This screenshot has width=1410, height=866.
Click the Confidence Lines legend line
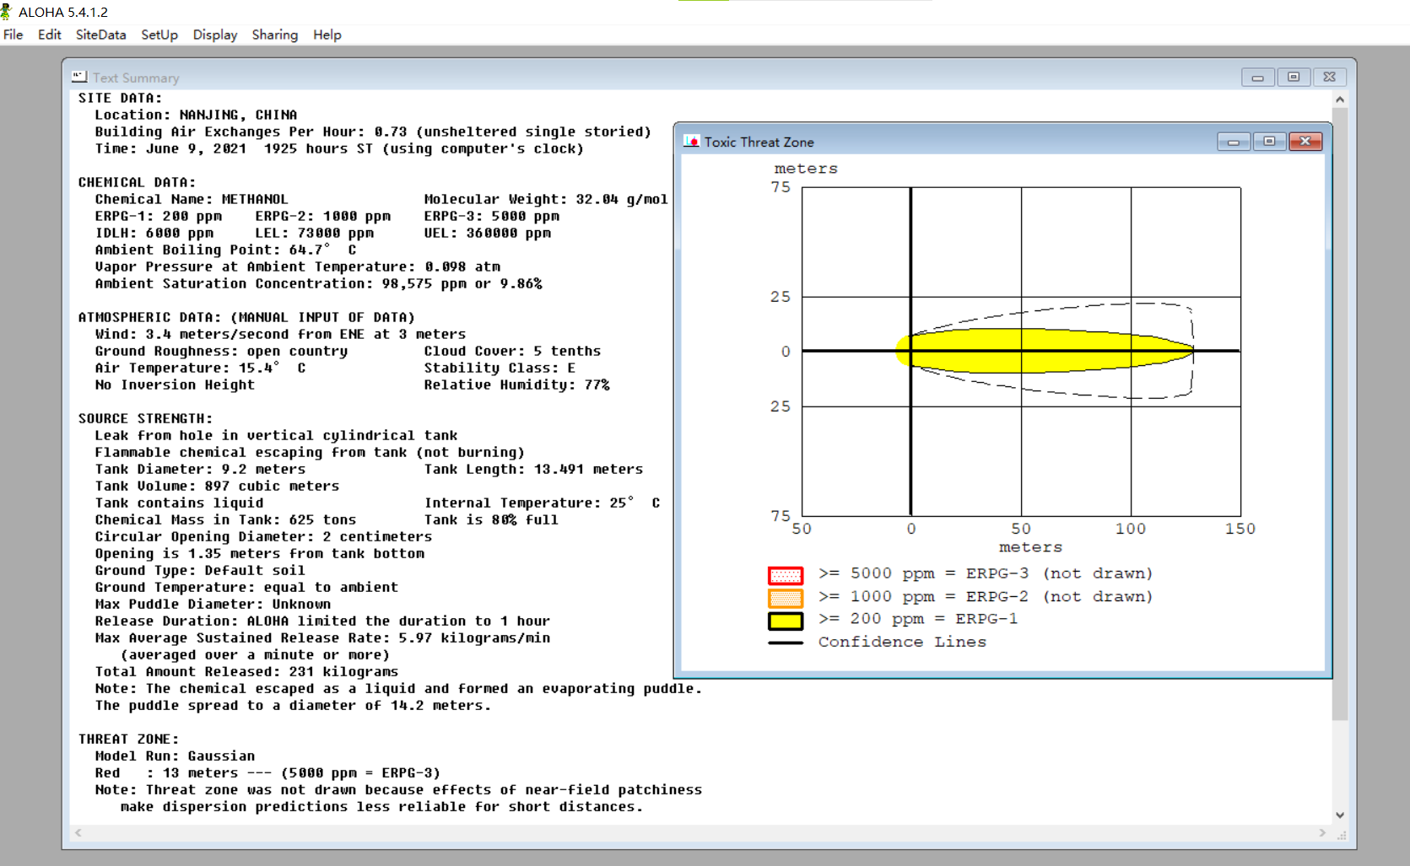tap(786, 643)
